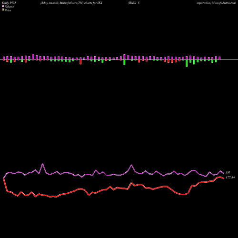Image resolution: width=238 pixels, height=238 pixels.
Task: Click the Volume legend color swatch
Action: pos(3,6)
